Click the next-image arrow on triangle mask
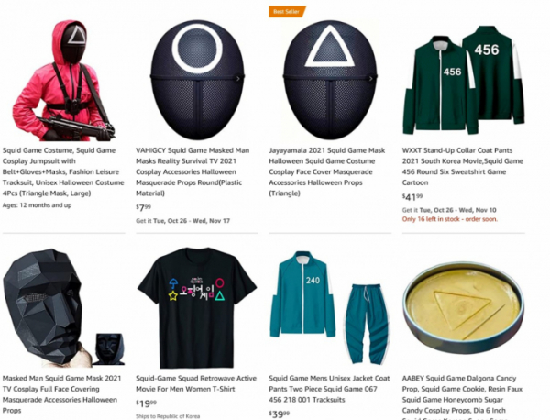The image size is (550, 420). point(371,79)
